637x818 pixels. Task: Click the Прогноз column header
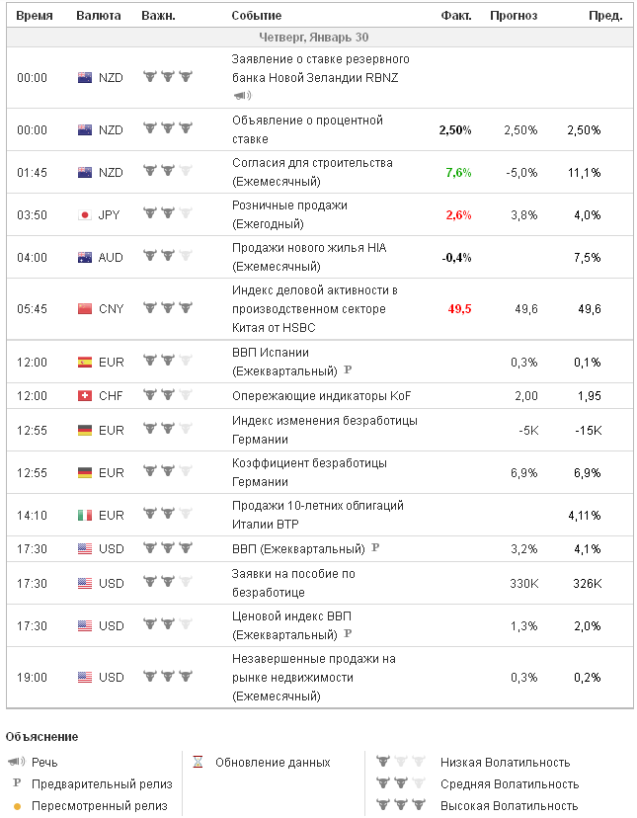[514, 16]
